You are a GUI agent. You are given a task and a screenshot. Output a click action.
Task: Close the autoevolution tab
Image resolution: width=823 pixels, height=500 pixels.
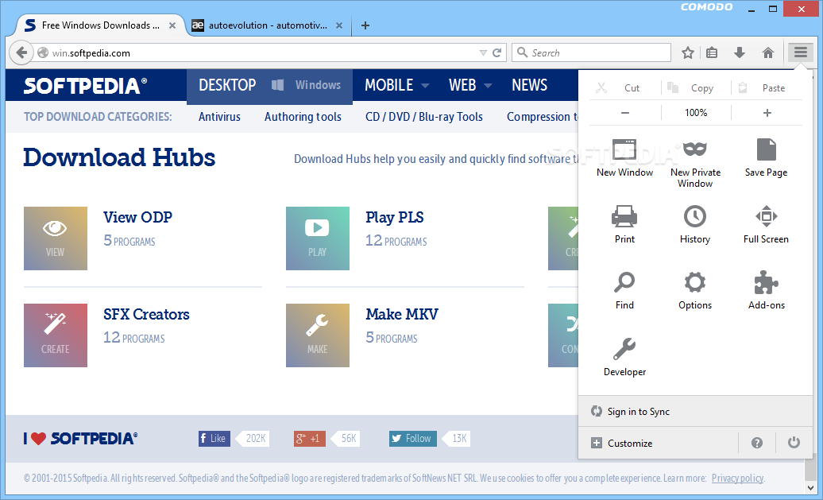click(339, 25)
